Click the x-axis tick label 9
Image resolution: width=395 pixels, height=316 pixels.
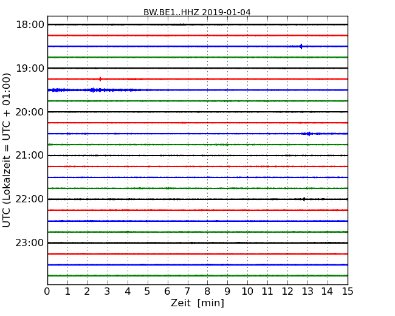pos(227,291)
